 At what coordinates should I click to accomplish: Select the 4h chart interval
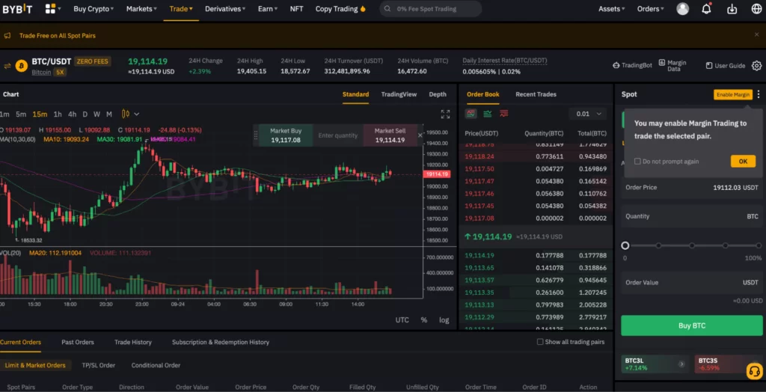[x=72, y=114]
